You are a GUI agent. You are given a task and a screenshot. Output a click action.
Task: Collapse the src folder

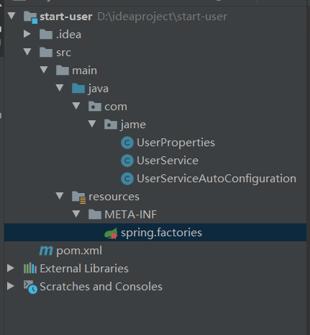click(27, 52)
